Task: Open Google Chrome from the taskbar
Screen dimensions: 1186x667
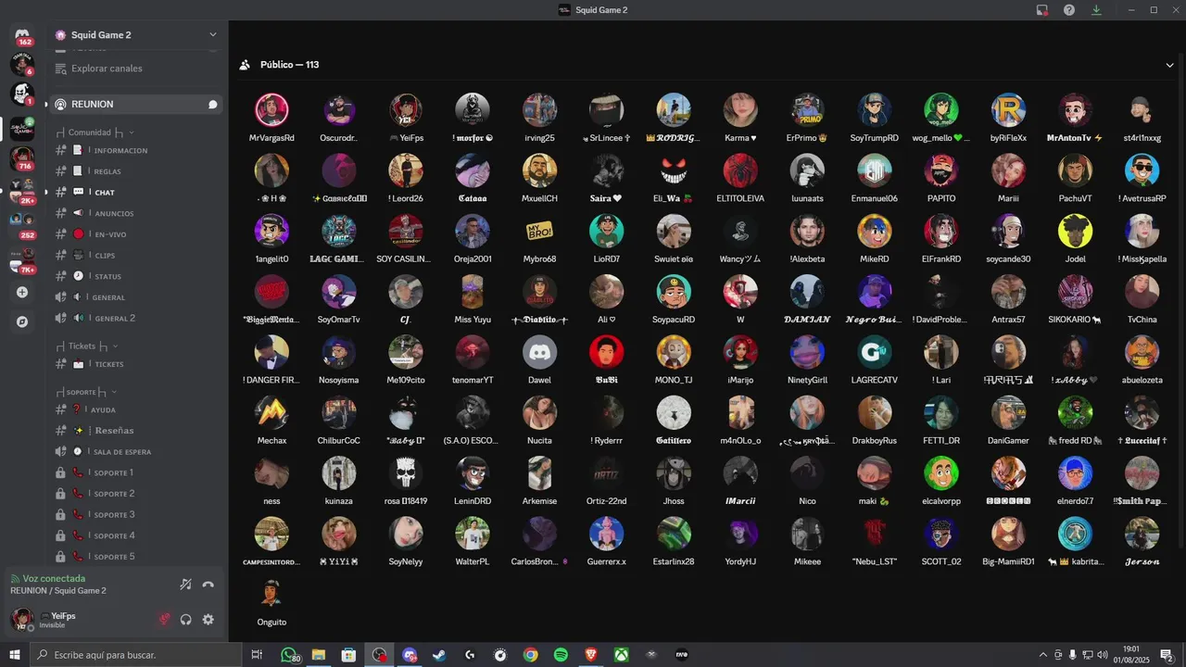Action: coord(530,655)
